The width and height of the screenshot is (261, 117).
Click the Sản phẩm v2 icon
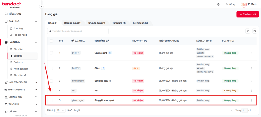coord(11,75)
